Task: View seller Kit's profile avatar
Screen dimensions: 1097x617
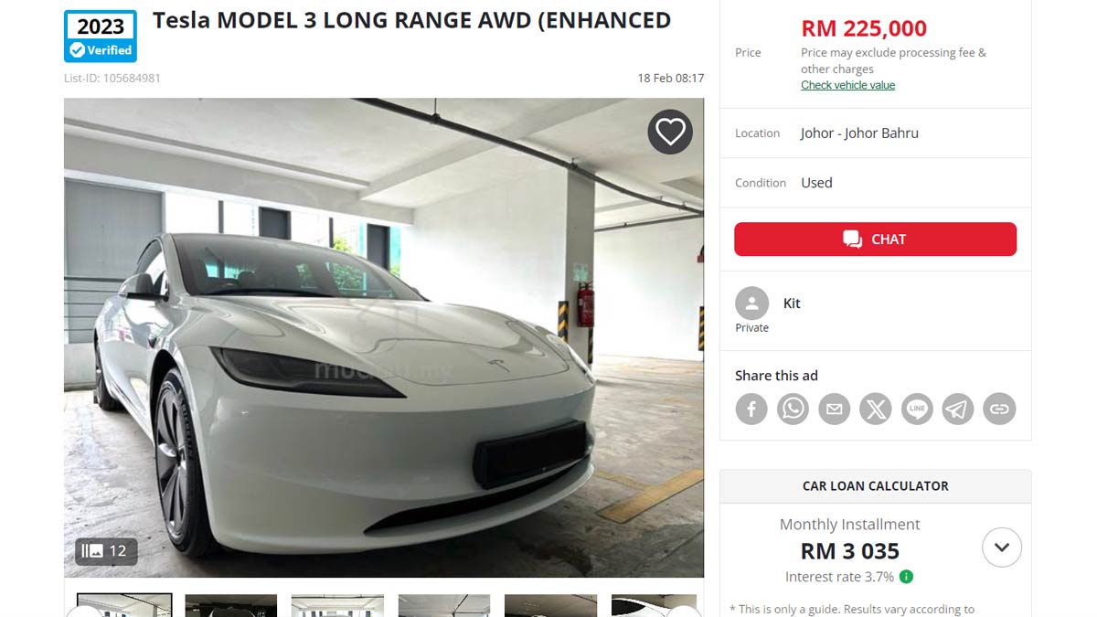Action: pyautogui.click(x=751, y=303)
